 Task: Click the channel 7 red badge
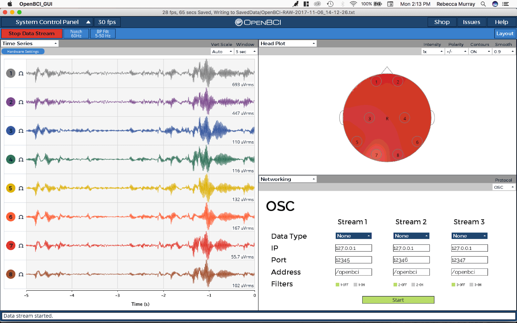pos(11,245)
